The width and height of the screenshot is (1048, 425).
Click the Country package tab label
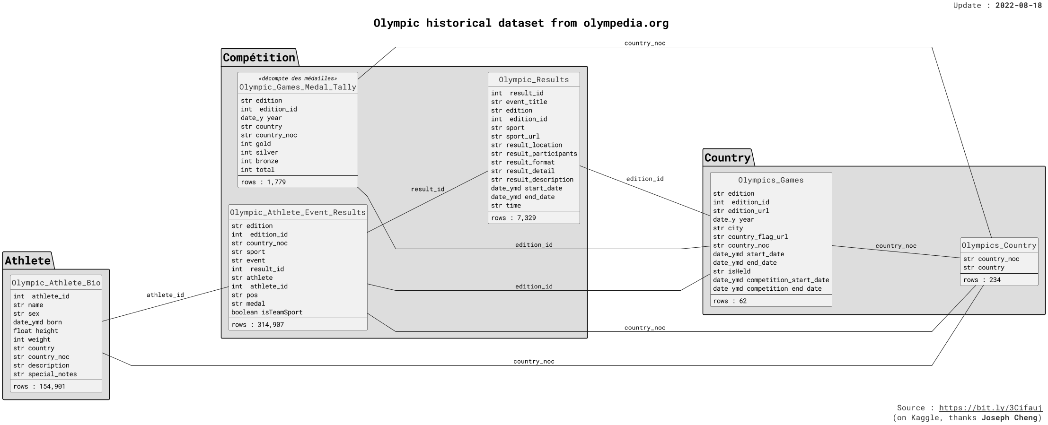[727, 158]
